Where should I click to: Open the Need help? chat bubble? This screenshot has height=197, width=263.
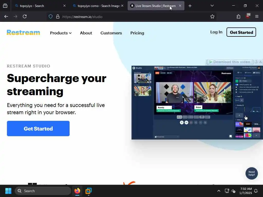[252, 173]
